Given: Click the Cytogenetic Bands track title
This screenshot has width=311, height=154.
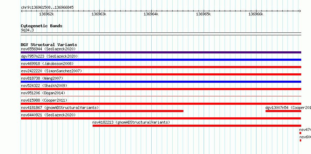Looking at the screenshot, I should [x=42, y=26].
